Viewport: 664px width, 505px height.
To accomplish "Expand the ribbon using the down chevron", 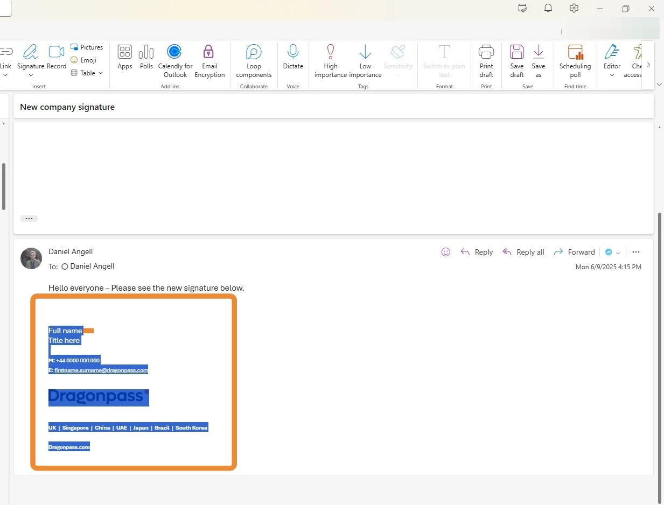I will [x=660, y=85].
